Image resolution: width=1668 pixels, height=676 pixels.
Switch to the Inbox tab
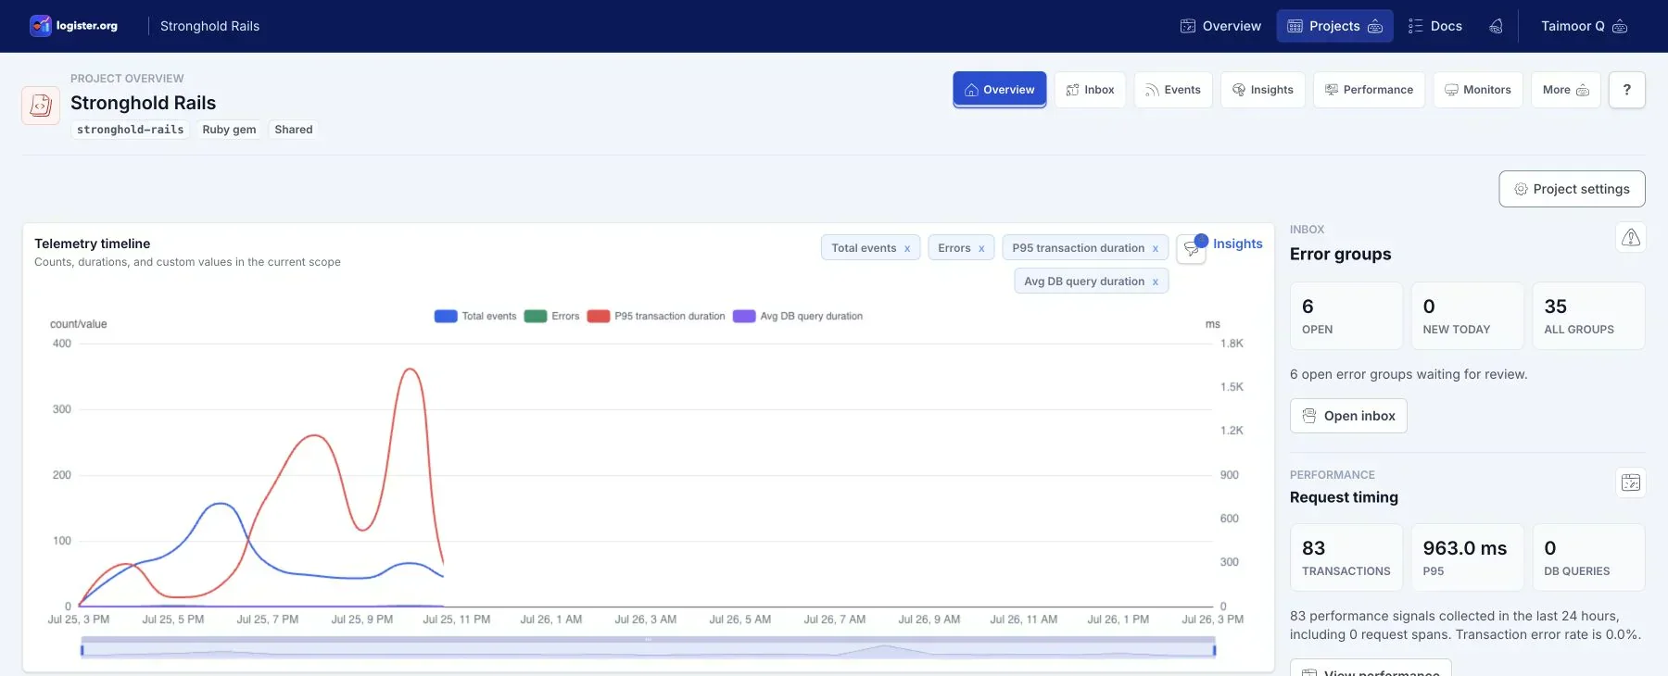[1090, 90]
